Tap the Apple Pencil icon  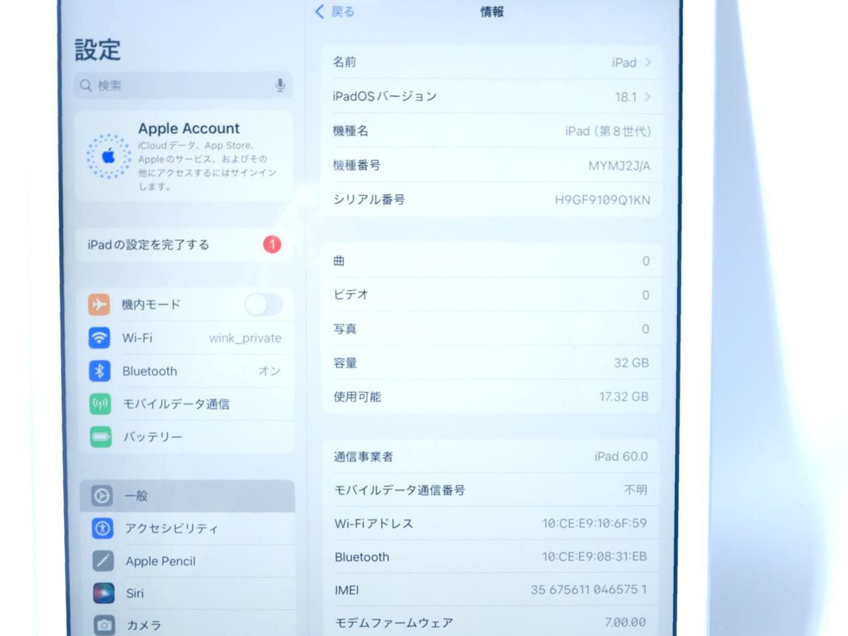(x=103, y=561)
